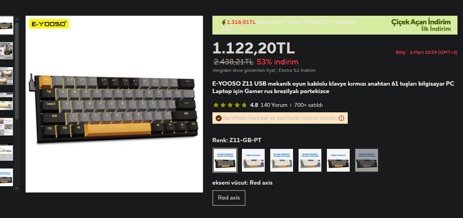Open the first product thumbnail image

click(7, 26)
